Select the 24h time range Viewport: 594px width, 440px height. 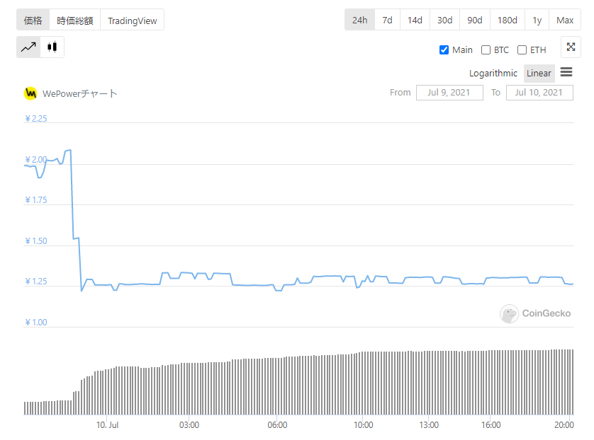(x=359, y=20)
